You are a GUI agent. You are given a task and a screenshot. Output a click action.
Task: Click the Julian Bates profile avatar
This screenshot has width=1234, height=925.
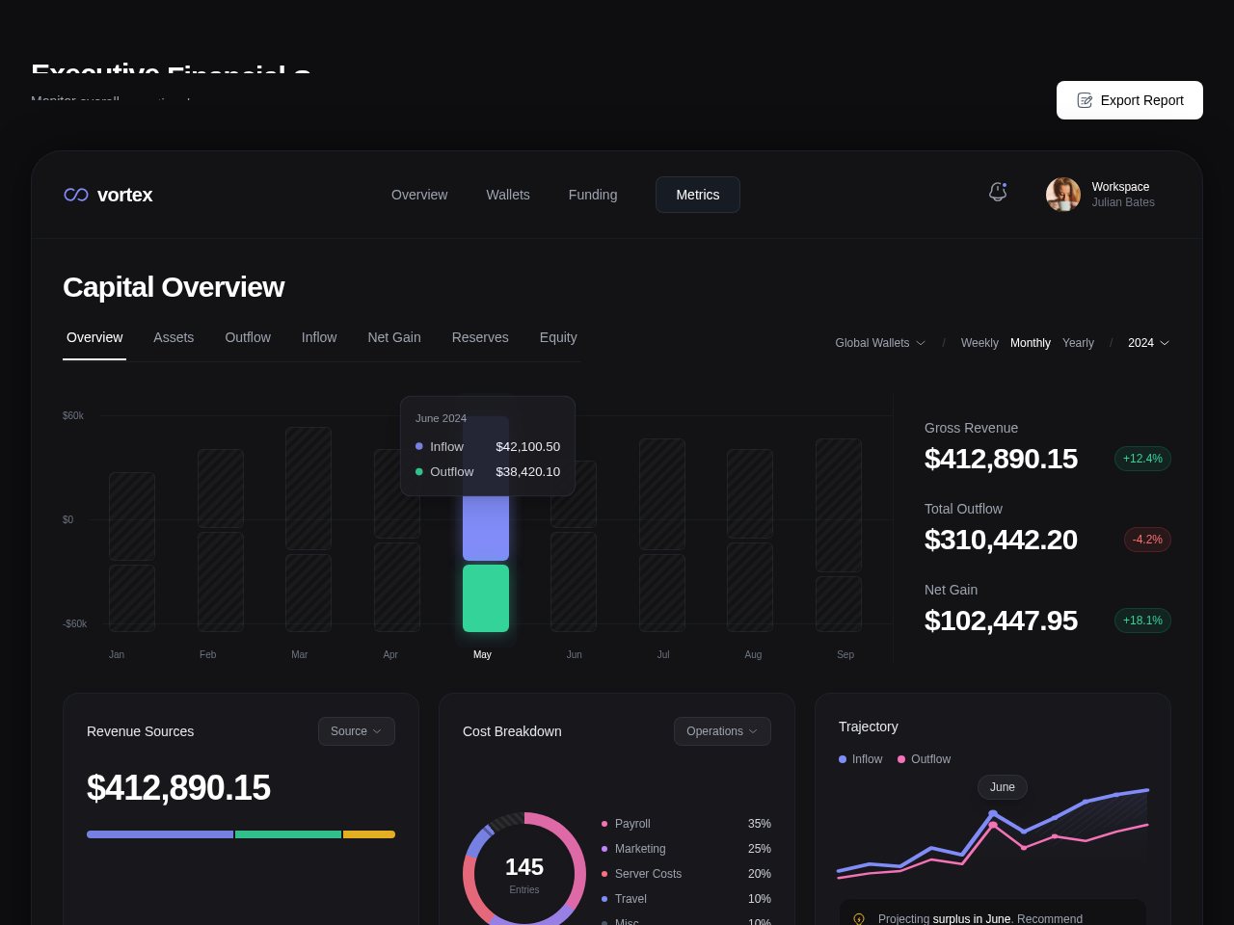point(1063,195)
